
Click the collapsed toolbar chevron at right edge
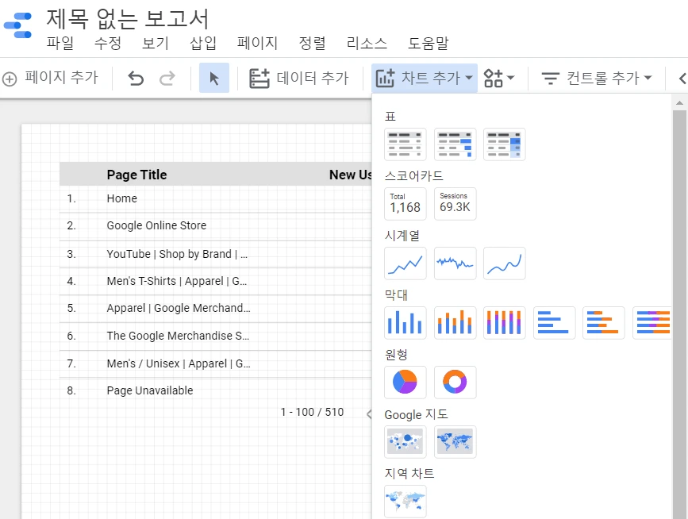point(682,79)
